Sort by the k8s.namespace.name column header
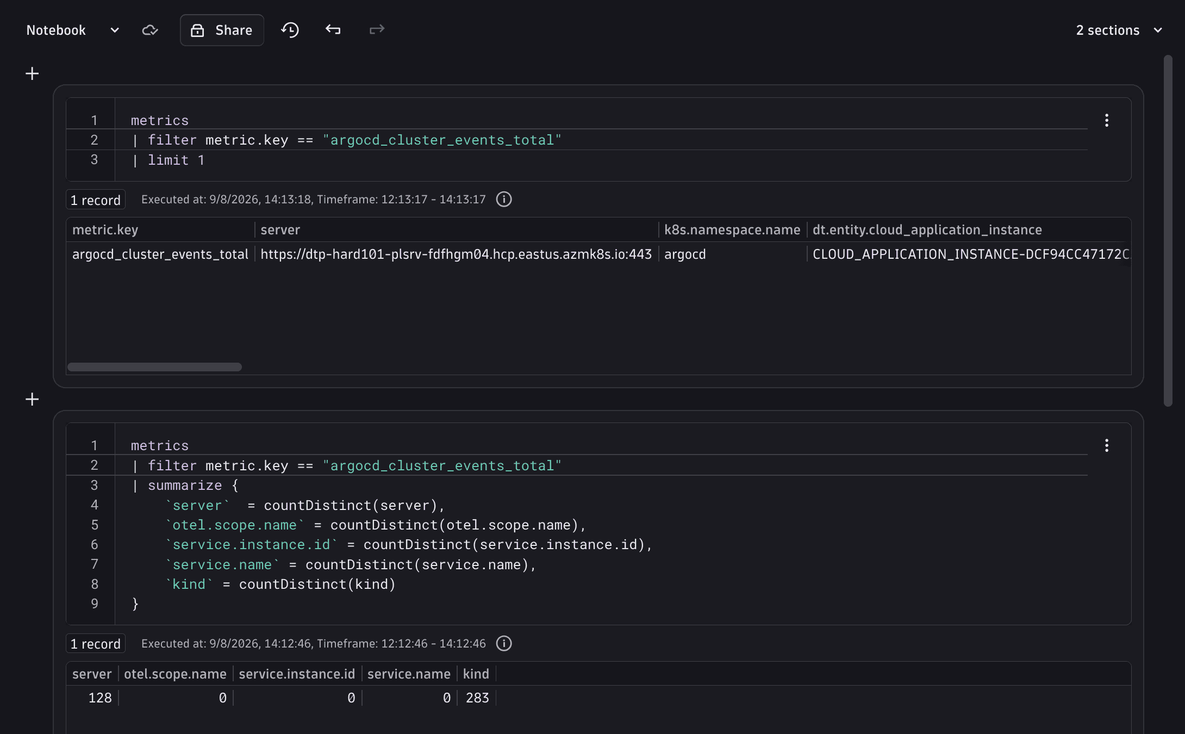The width and height of the screenshot is (1185, 734). coord(732,230)
